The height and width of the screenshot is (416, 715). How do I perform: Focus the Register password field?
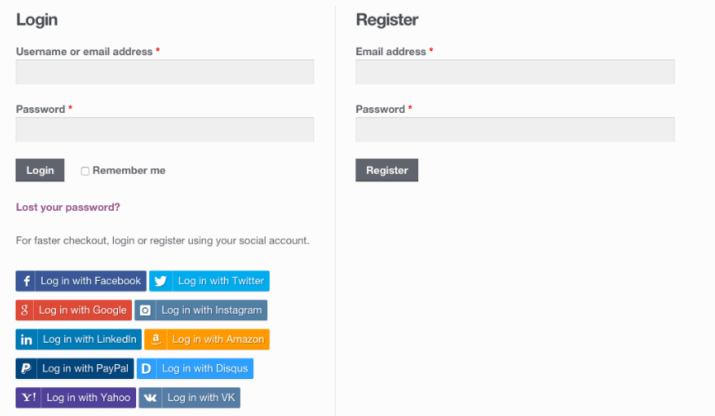click(515, 129)
